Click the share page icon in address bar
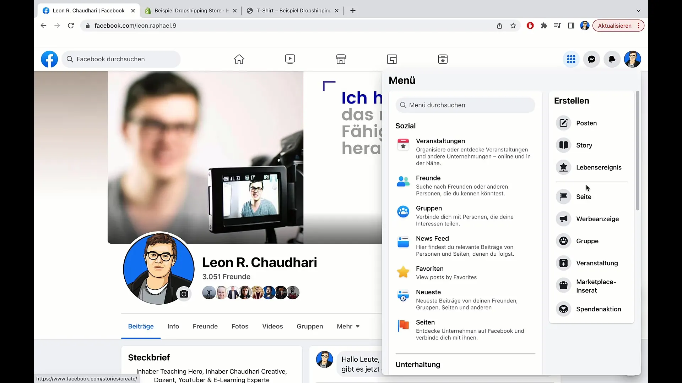Image resolution: width=682 pixels, height=383 pixels. [499, 26]
